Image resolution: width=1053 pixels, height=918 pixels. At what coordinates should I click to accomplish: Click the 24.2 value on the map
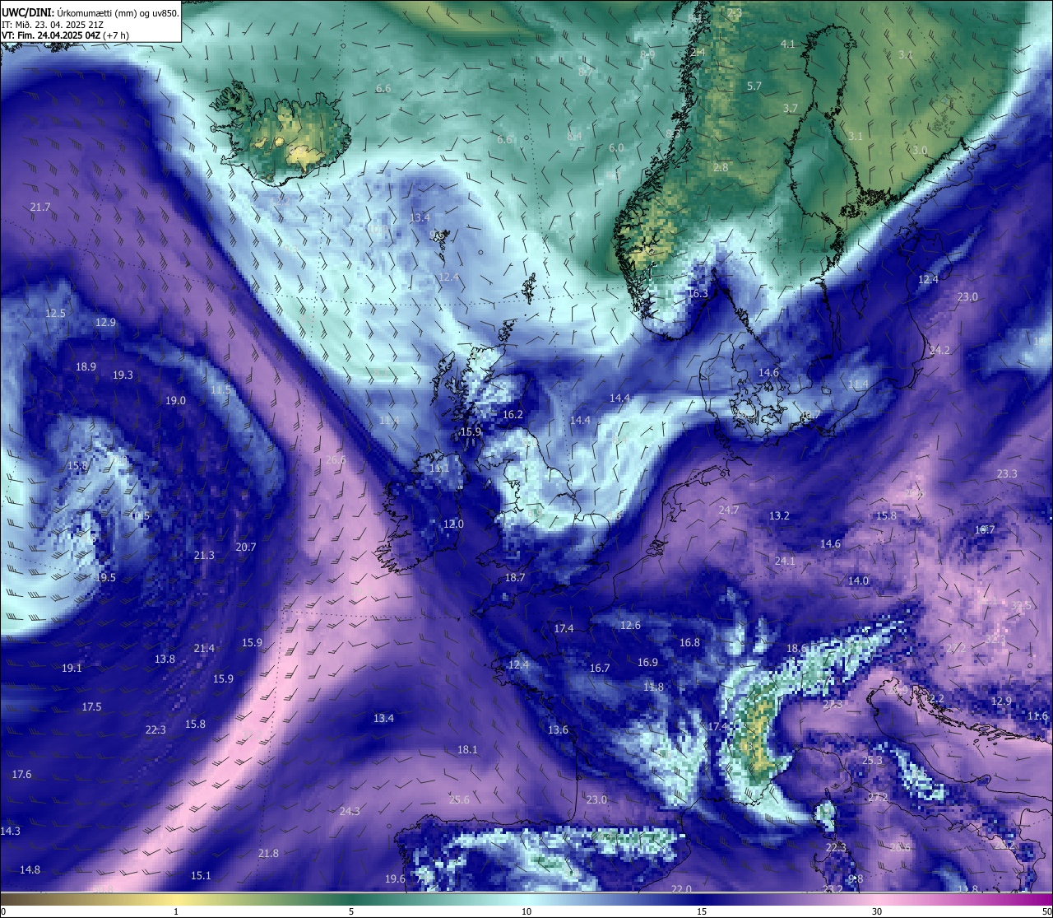pyautogui.click(x=939, y=351)
